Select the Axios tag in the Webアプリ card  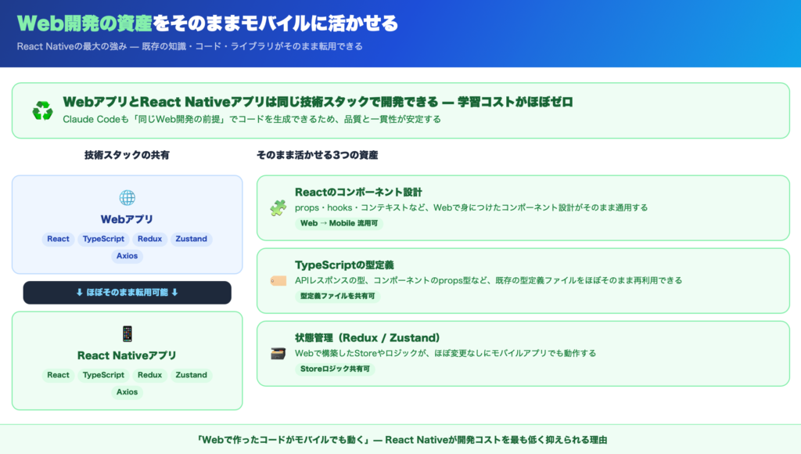pos(127,256)
